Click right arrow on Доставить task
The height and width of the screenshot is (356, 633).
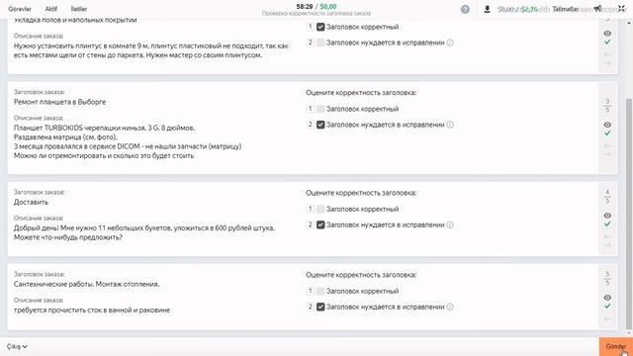pyautogui.click(x=607, y=245)
